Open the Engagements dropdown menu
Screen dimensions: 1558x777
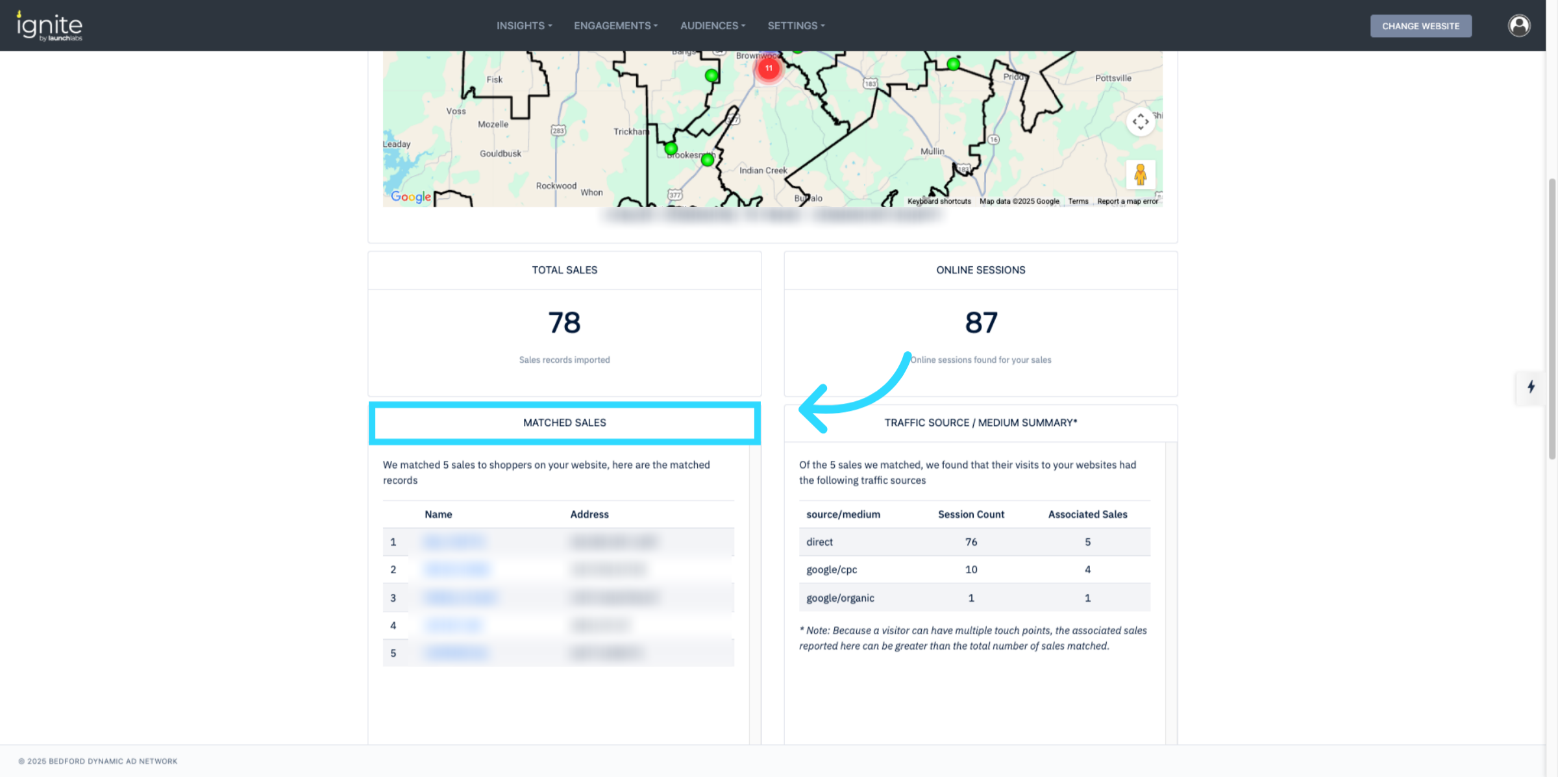tap(615, 26)
